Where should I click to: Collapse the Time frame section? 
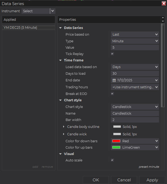click(61, 60)
